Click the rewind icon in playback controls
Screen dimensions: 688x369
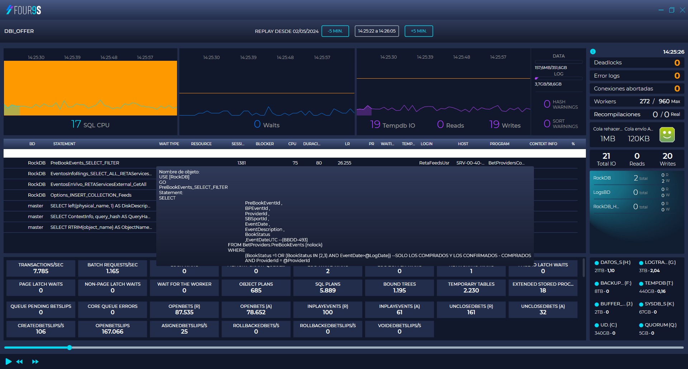click(20, 361)
